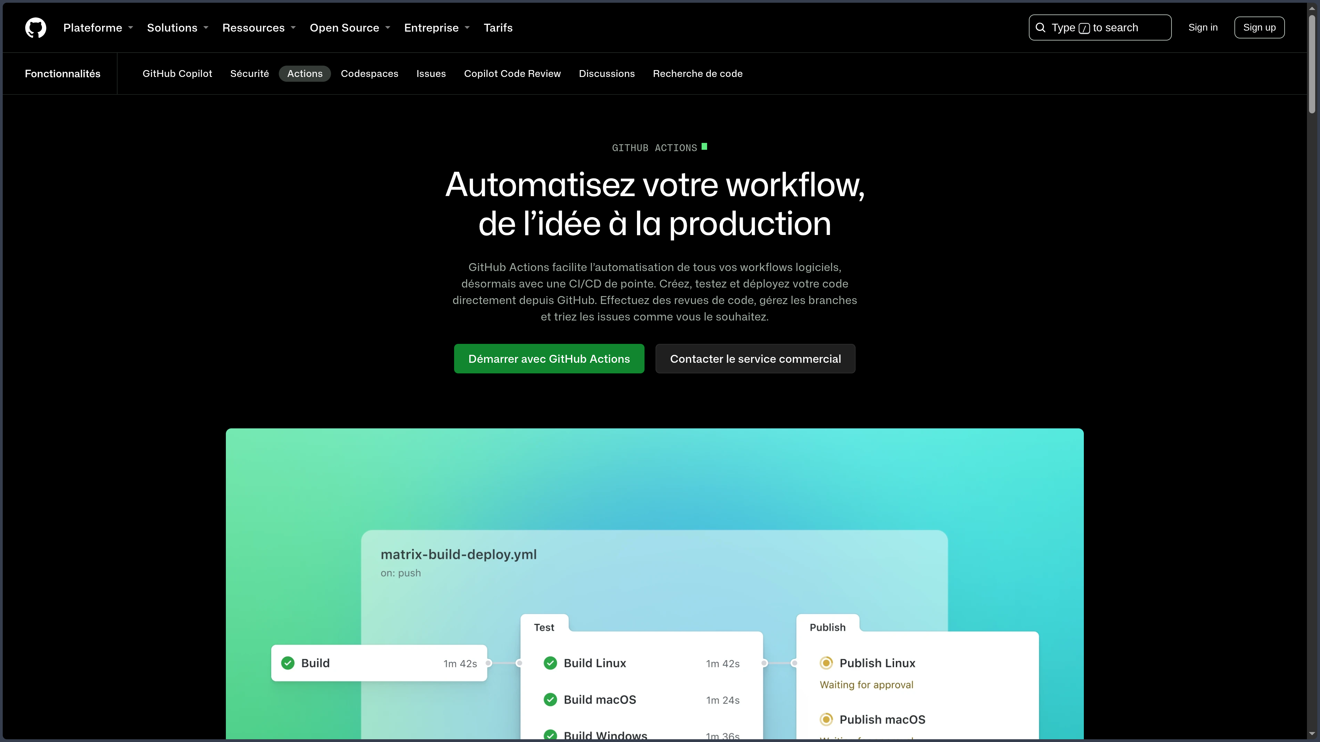Expand the Ressources menu

point(259,27)
